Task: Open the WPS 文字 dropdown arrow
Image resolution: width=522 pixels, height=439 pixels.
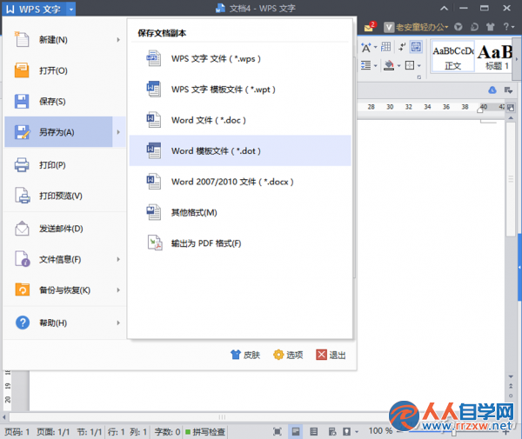Action: pos(71,10)
